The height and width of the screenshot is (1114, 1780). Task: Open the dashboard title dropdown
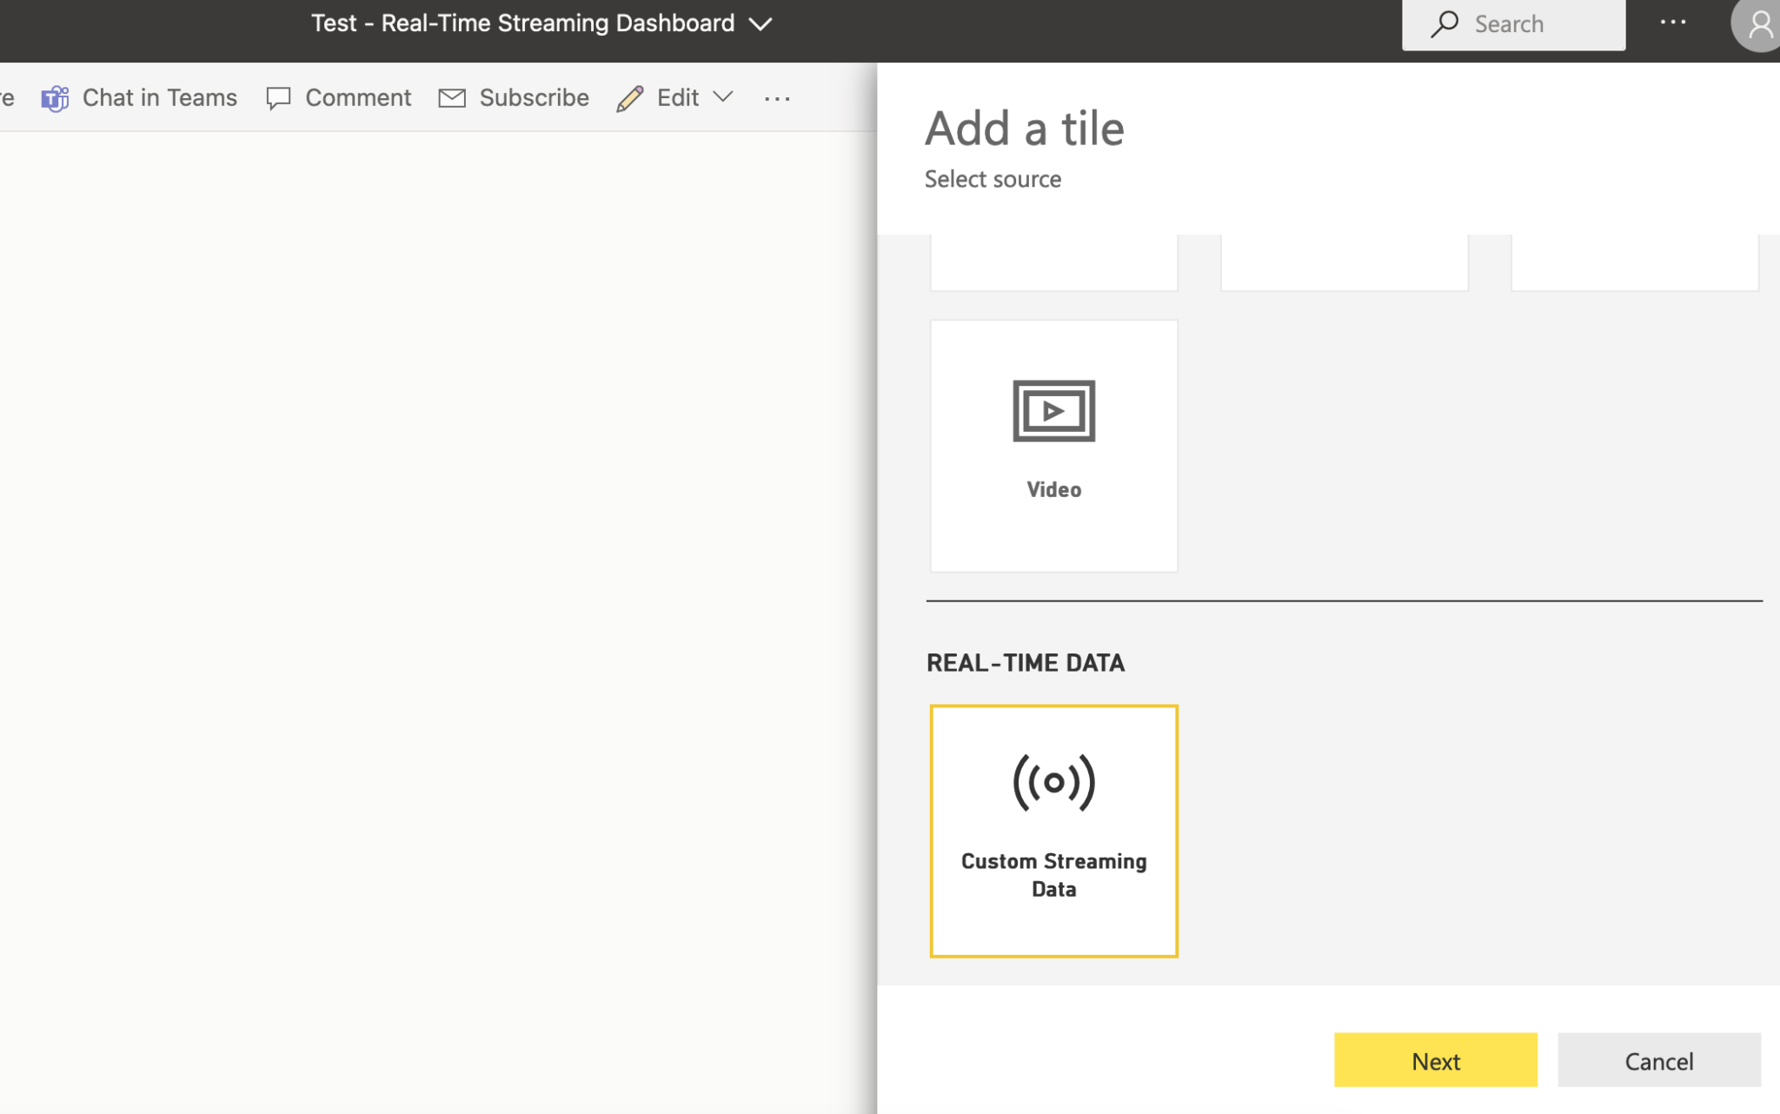pyautogui.click(x=759, y=23)
